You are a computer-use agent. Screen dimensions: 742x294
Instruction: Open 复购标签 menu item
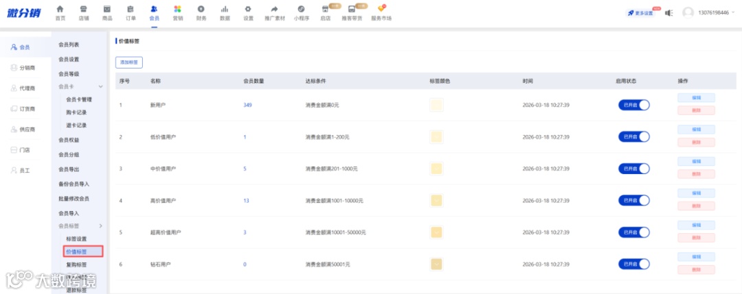[77, 265]
